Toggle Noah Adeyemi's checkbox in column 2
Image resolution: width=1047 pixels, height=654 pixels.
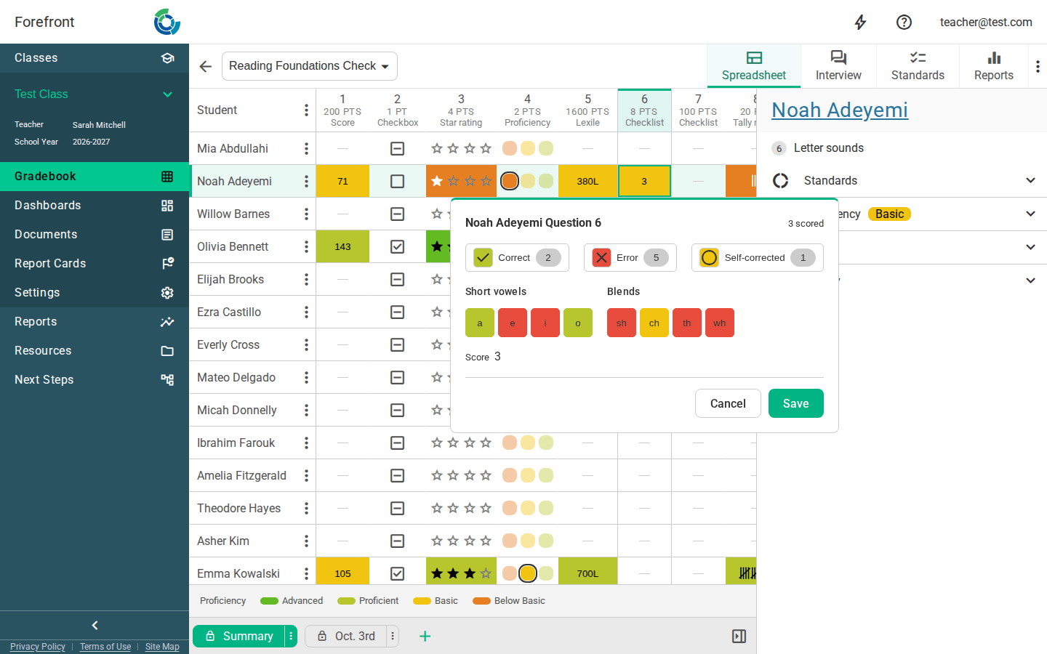397,181
